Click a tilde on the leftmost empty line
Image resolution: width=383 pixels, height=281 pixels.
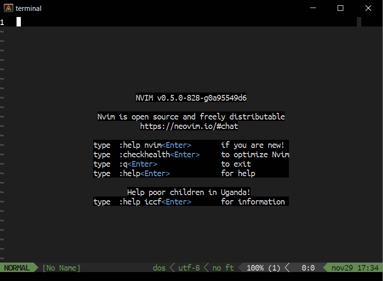[3, 31]
